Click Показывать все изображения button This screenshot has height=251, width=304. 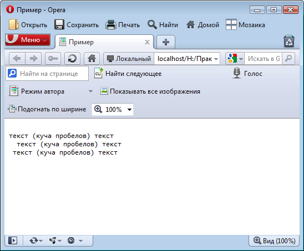pos(150,91)
